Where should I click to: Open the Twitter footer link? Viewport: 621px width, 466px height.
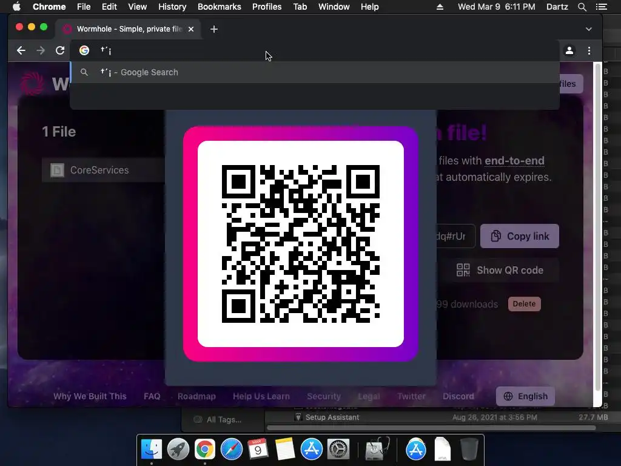[411, 396]
